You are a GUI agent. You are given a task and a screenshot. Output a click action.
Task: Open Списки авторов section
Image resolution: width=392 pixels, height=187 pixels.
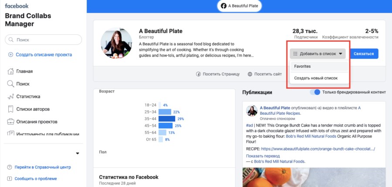coord(33,109)
